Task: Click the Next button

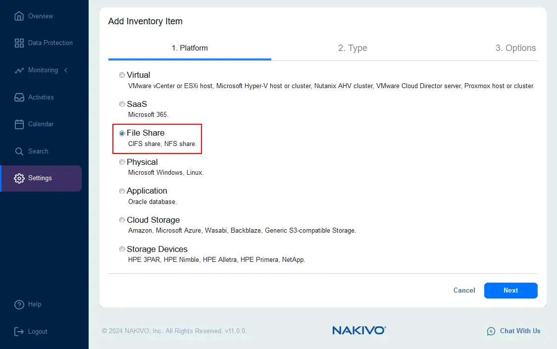Action: pyautogui.click(x=511, y=291)
